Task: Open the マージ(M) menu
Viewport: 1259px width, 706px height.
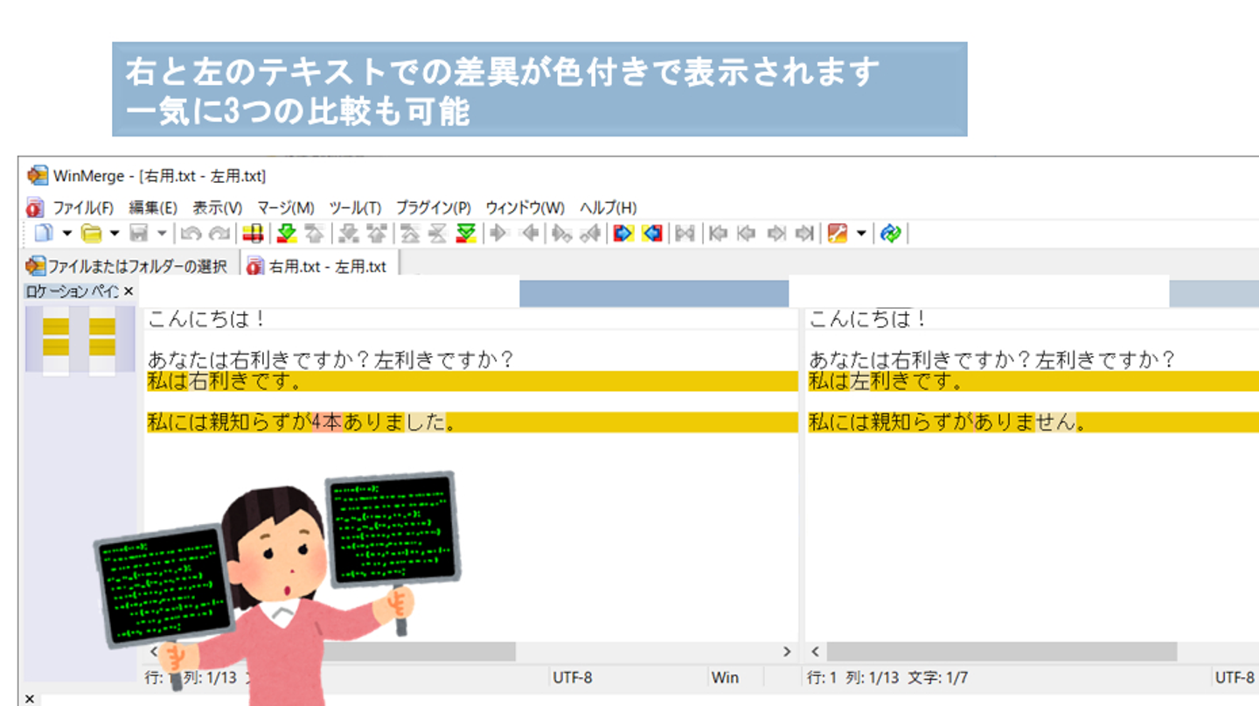Action: coord(286,207)
